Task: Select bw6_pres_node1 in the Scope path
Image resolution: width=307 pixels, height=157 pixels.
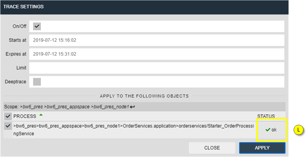Action: coord(111,107)
